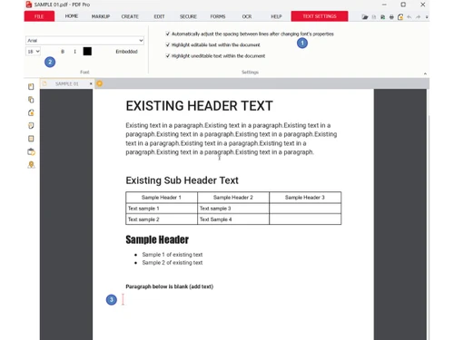Viewport: 454px width, 340px height.
Task: Click the Sample Header 2 table cell
Action: [x=233, y=198]
